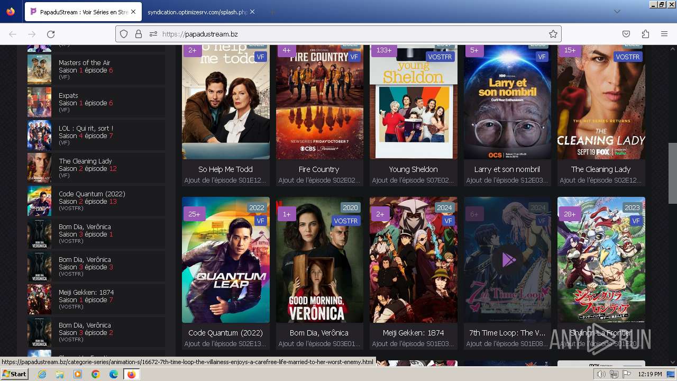Image resolution: width=677 pixels, height=381 pixels.
Task: Click the Bom Dia, Verônica grid title
Action: (319, 333)
